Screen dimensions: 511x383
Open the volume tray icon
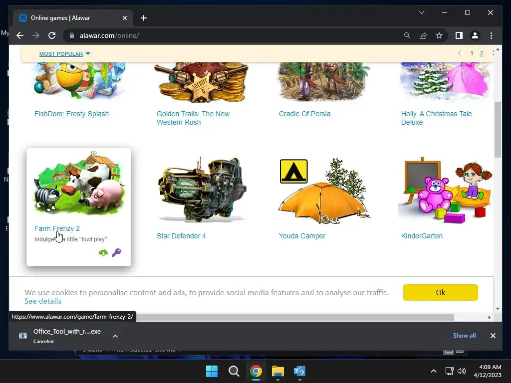(x=462, y=371)
